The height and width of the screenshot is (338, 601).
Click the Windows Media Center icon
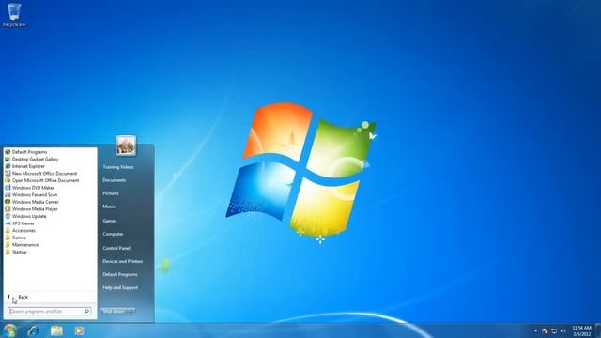pos(8,202)
